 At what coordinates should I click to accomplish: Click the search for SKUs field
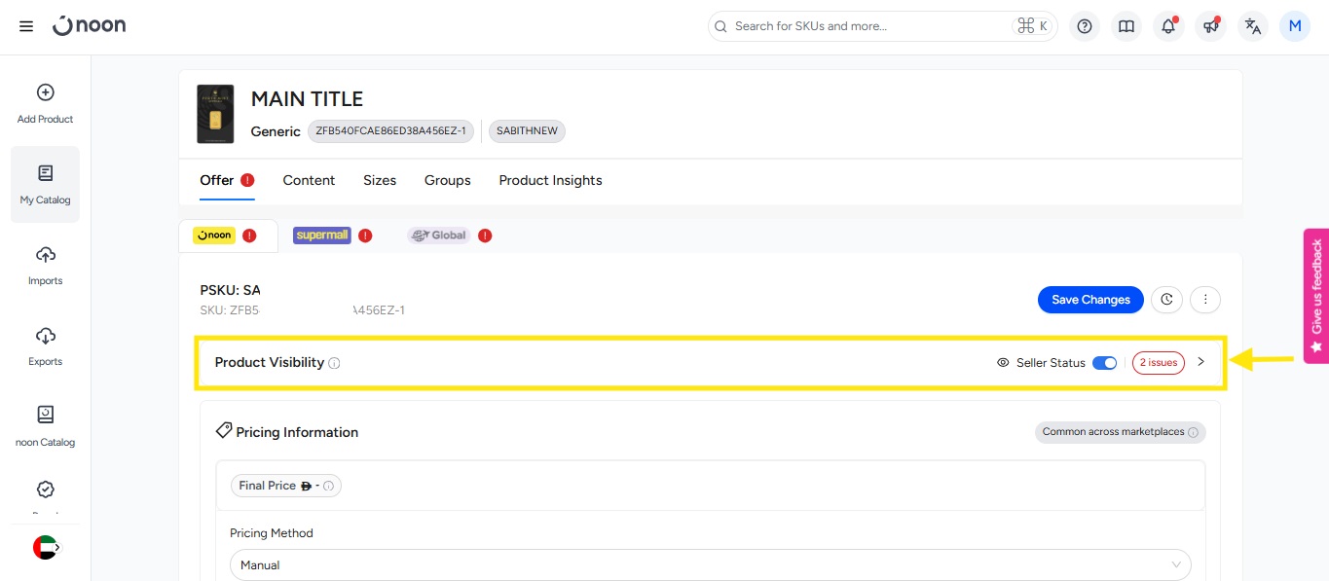click(867, 26)
